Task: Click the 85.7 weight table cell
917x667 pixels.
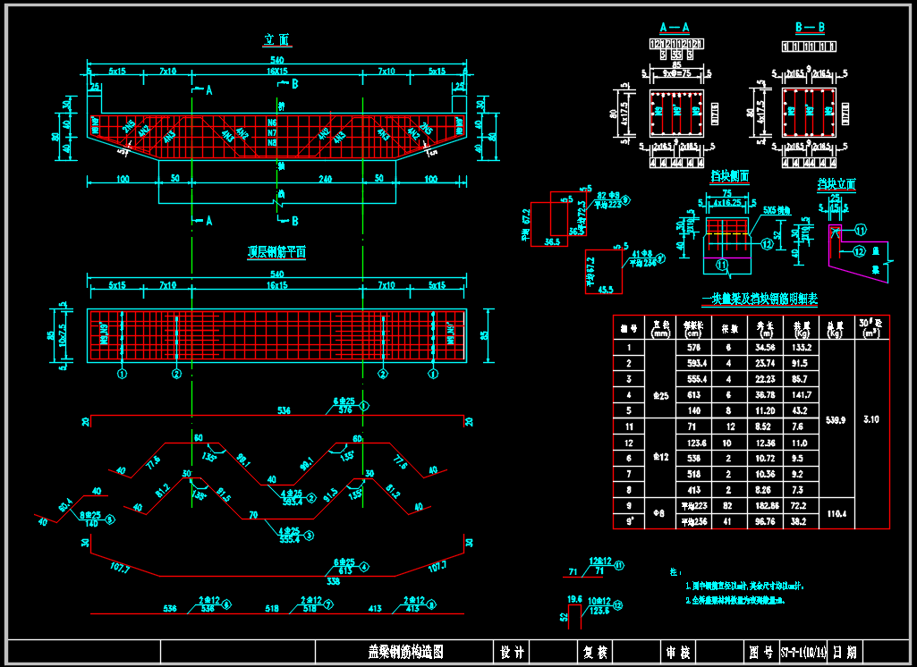Action: (x=801, y=379)
